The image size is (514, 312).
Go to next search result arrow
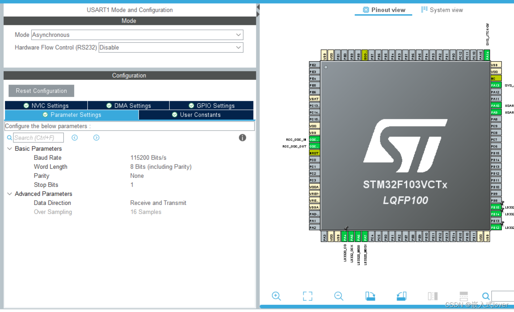coord(96,137)
